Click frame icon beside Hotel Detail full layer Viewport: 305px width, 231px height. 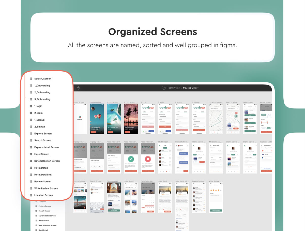[31, 175]
